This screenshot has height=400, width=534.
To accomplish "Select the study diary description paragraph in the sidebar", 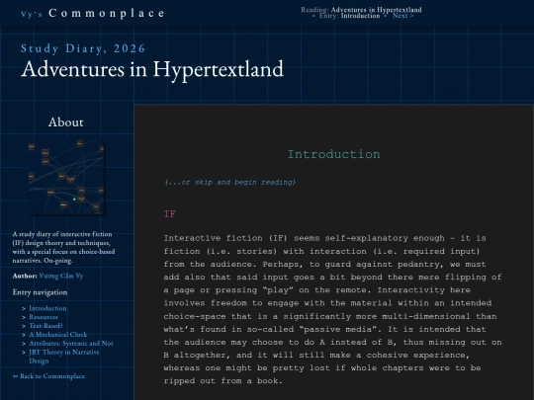I will 63,247.
